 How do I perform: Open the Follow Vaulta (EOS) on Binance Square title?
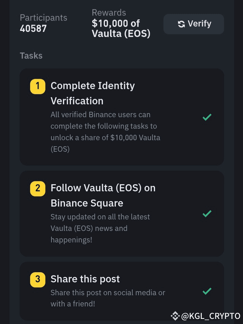tap(103, 195)
